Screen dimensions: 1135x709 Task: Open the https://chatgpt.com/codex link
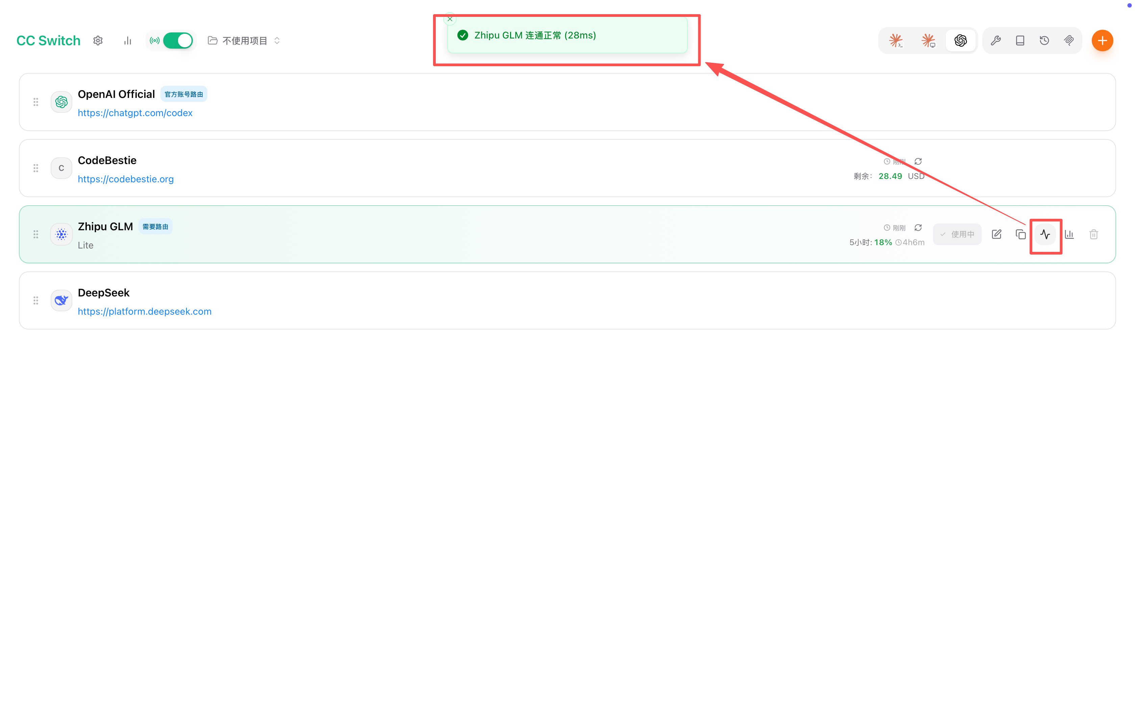135,113
